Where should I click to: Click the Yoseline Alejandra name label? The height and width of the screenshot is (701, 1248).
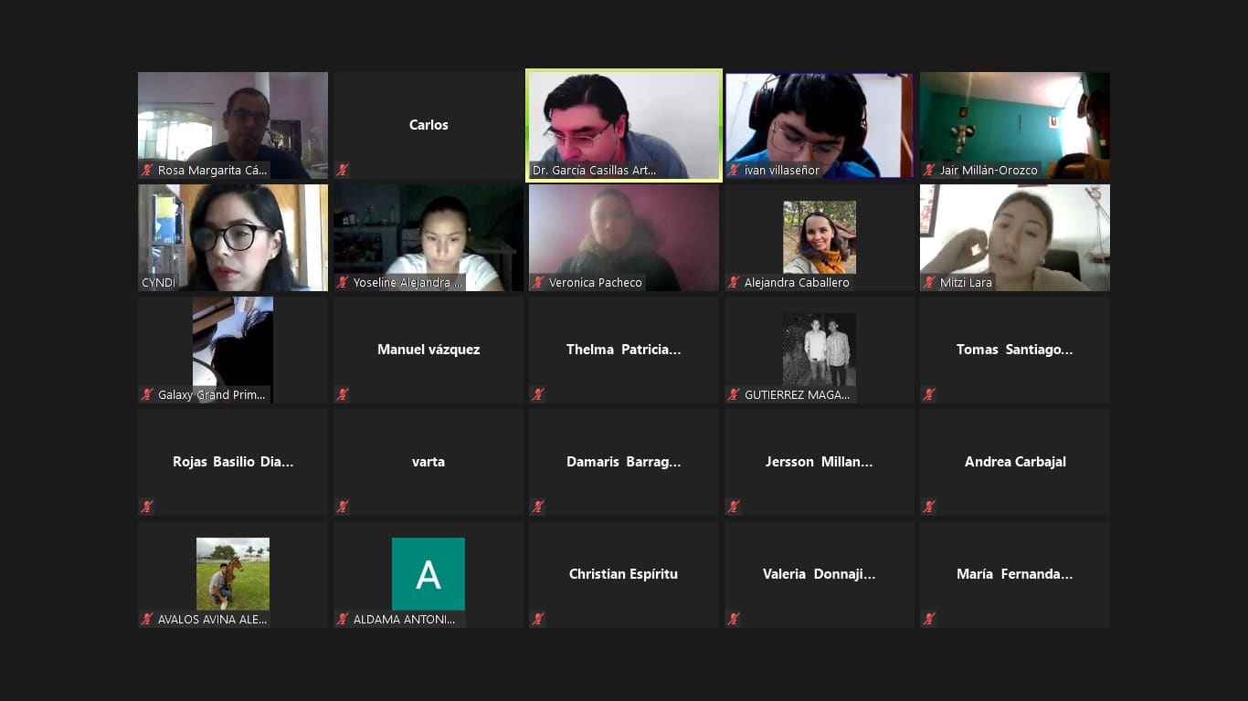pyautogui.click(x=407, y=283)
